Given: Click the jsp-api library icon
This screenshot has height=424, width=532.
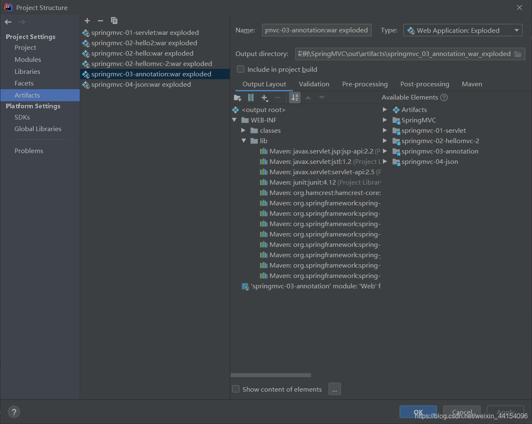Looking at the screenshot, I should pos(264,151).
